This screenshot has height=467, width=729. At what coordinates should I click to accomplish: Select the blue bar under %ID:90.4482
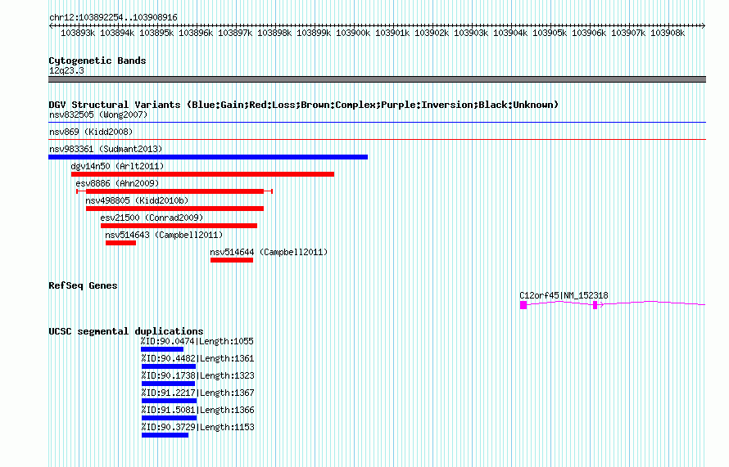[x=169, y=366]
